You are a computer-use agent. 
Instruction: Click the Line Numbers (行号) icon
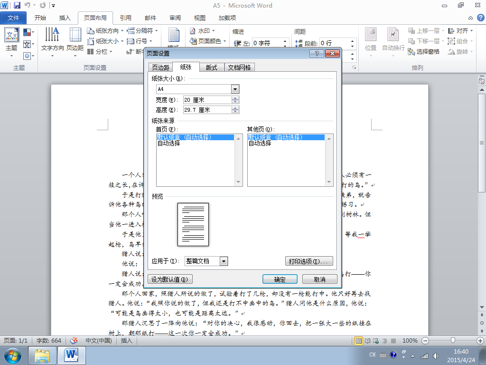131,41
